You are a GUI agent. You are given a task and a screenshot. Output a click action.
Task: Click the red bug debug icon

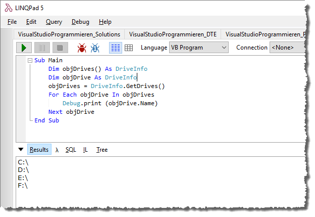pos(81,48)
